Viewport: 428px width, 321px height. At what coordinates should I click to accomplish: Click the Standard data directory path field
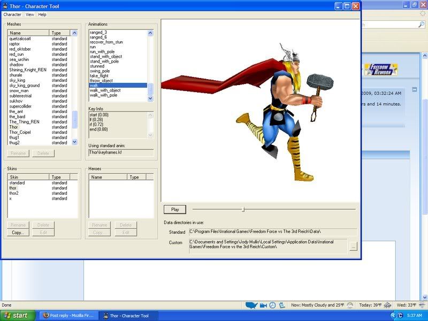(x=273, y=232)
